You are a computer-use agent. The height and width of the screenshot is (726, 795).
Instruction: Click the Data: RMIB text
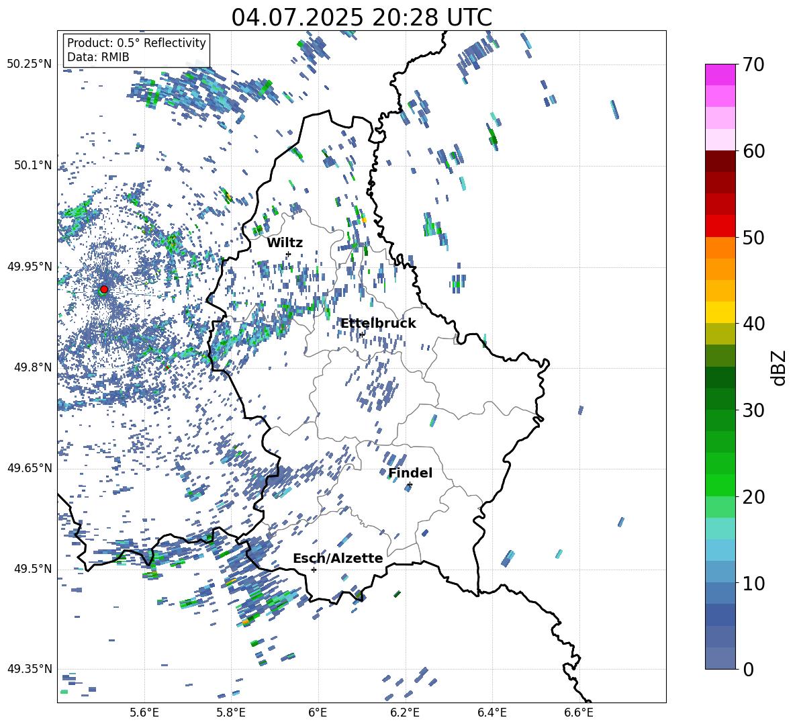coord(98,57)
